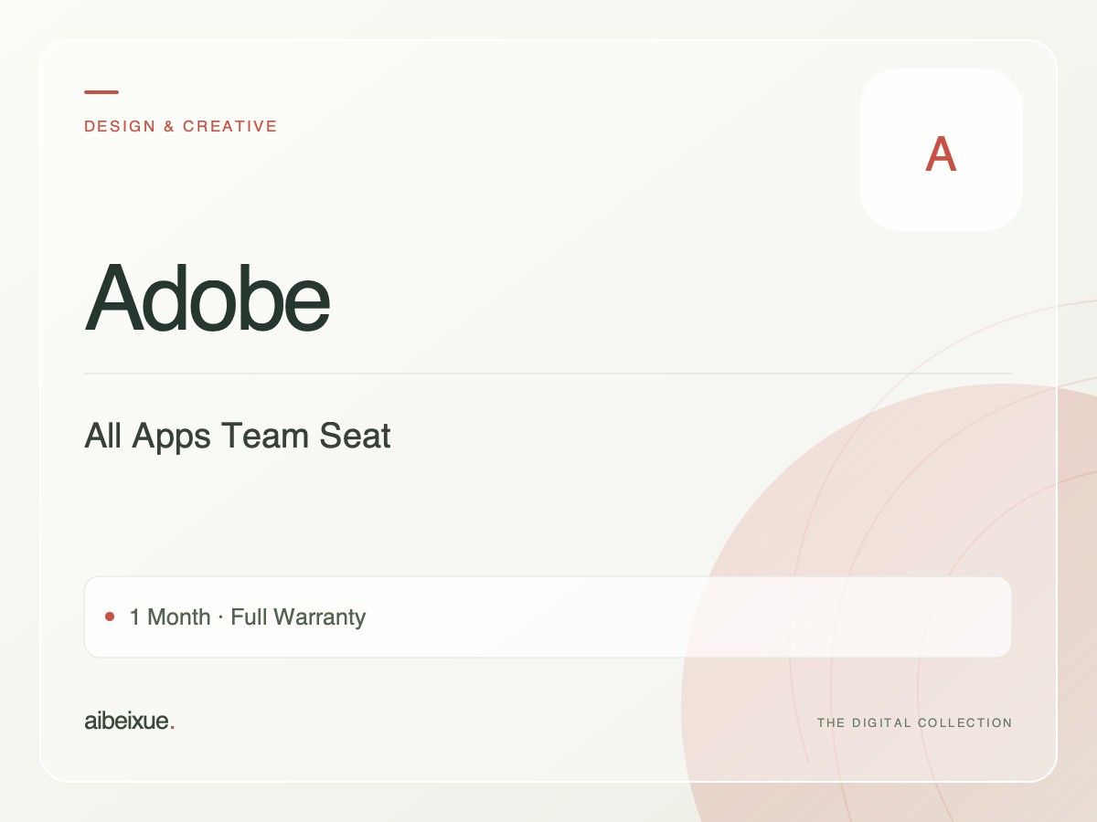
Task: Click the red letter A app icon
Action: coord(941,150)
